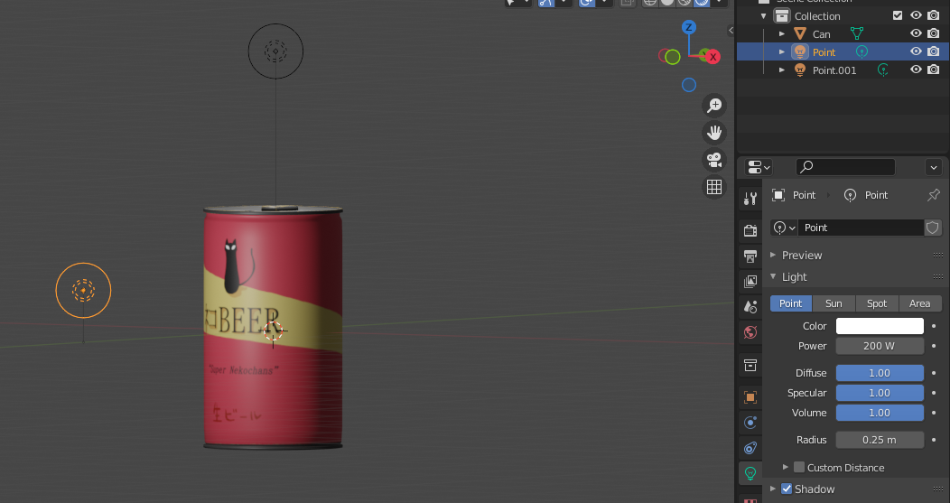Collapse the Collection tree node
The width and height of the screenshot is (950, 503).
click(763, 16)
